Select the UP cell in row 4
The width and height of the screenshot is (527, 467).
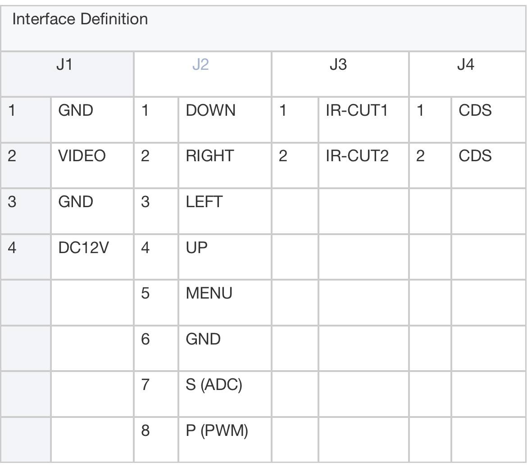(225, 257)
